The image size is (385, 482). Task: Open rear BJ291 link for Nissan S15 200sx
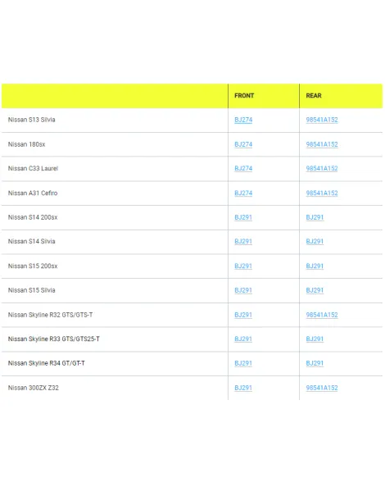click(x=315, y=266)
